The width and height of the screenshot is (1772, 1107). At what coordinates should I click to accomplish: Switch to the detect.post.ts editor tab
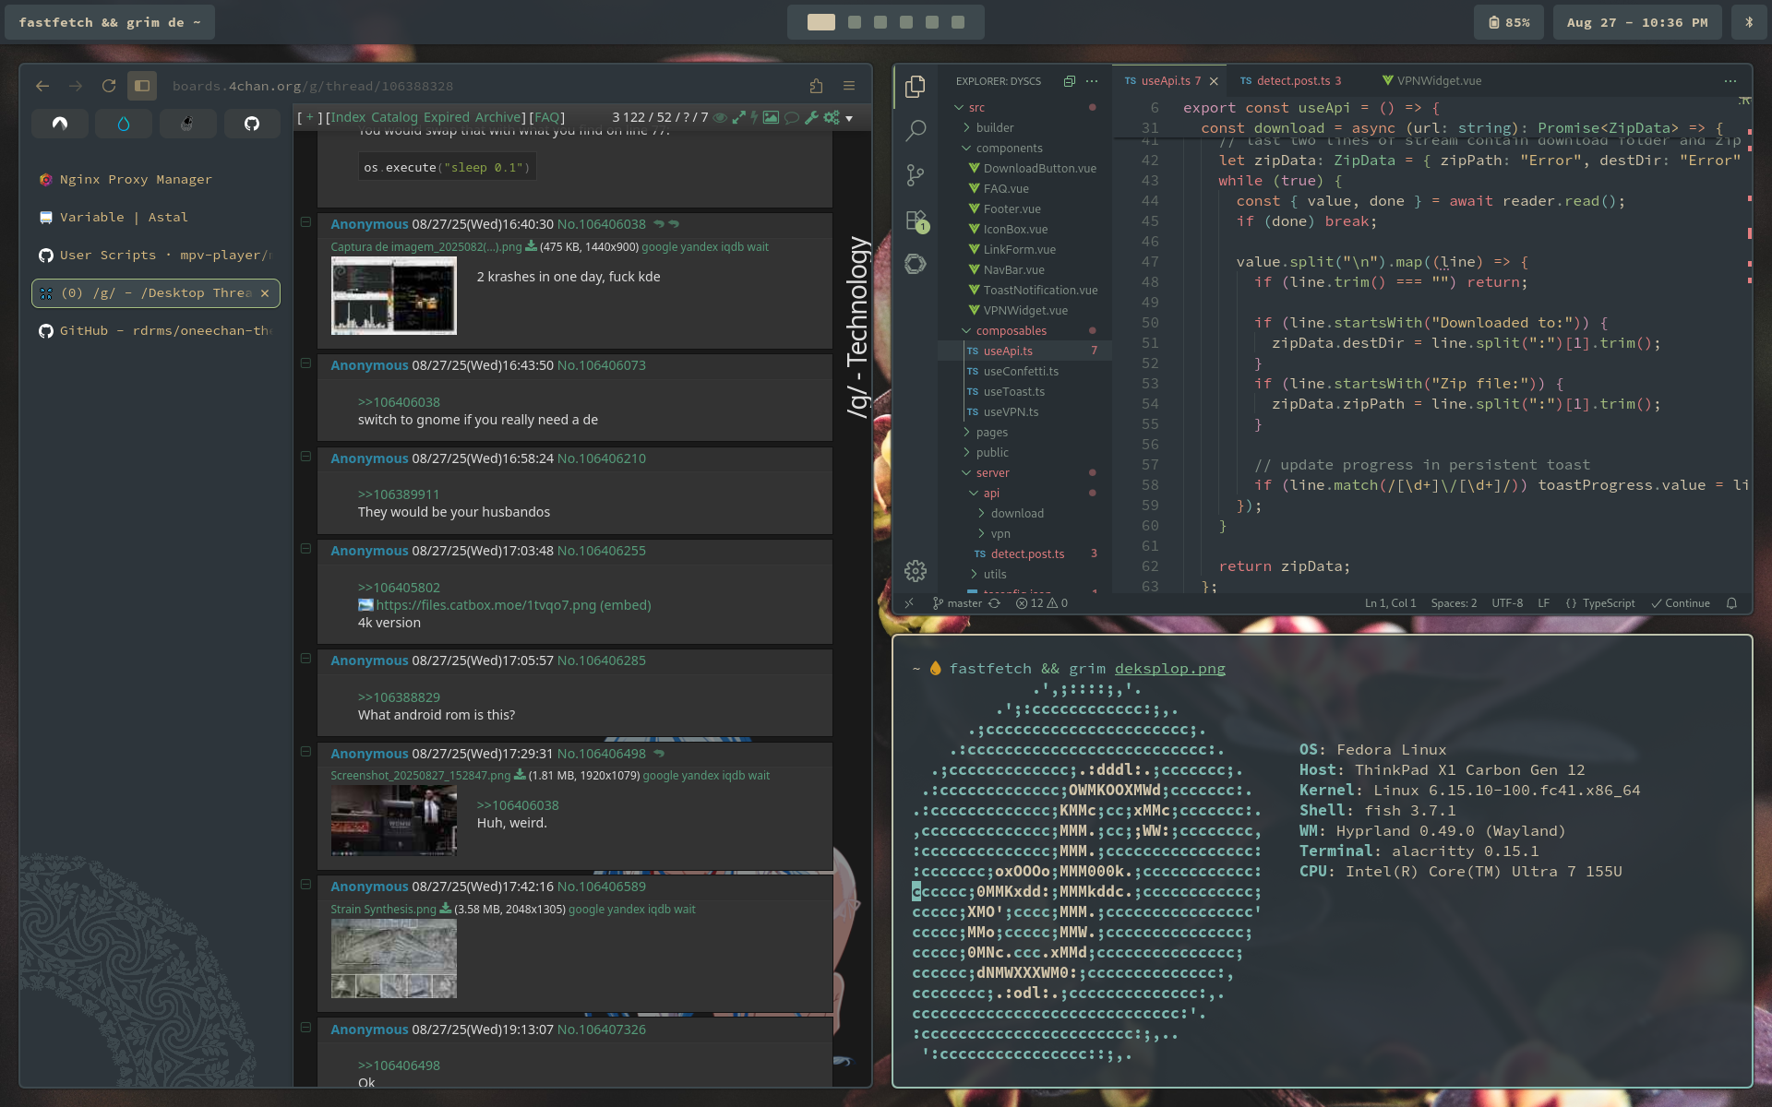(x=1292, y=81)
